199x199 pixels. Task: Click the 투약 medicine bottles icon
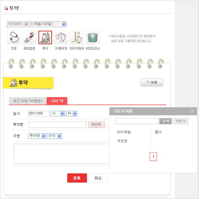(x=45, y=38)
